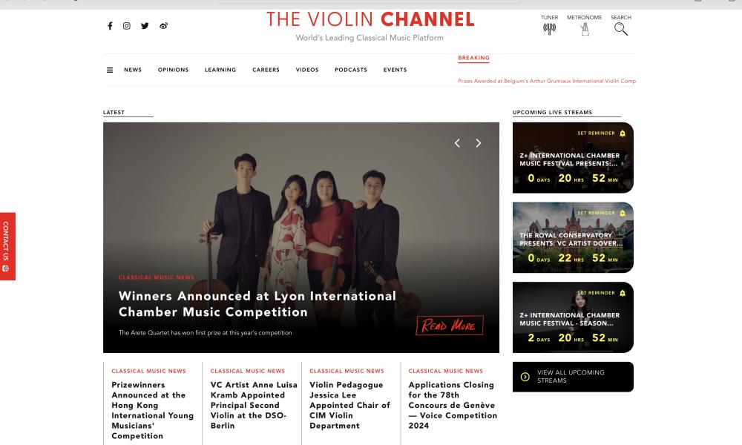Open the red Contact Us side tab

7,246
